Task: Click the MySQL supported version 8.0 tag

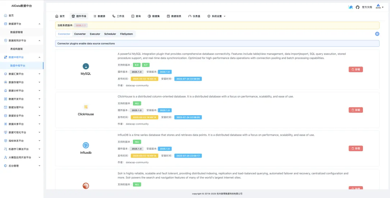Action: click(x=136, y=65)
